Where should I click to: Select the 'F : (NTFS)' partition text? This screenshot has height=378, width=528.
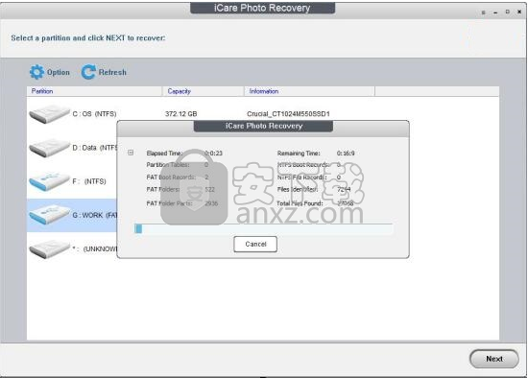click(89, 181)
